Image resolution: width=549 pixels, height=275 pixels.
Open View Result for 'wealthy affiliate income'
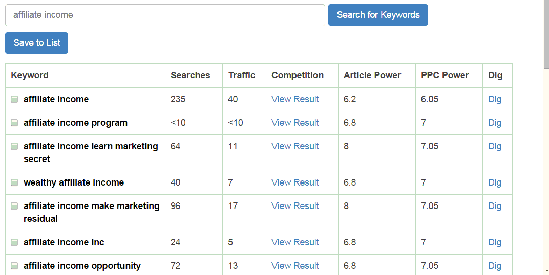click(x=295, y=182)
